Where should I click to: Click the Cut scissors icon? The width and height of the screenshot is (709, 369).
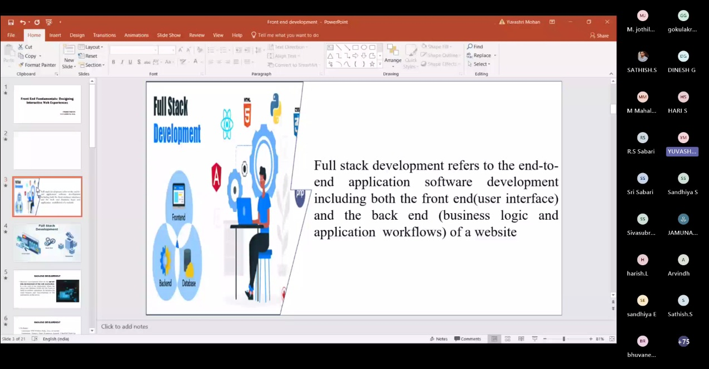21,47
